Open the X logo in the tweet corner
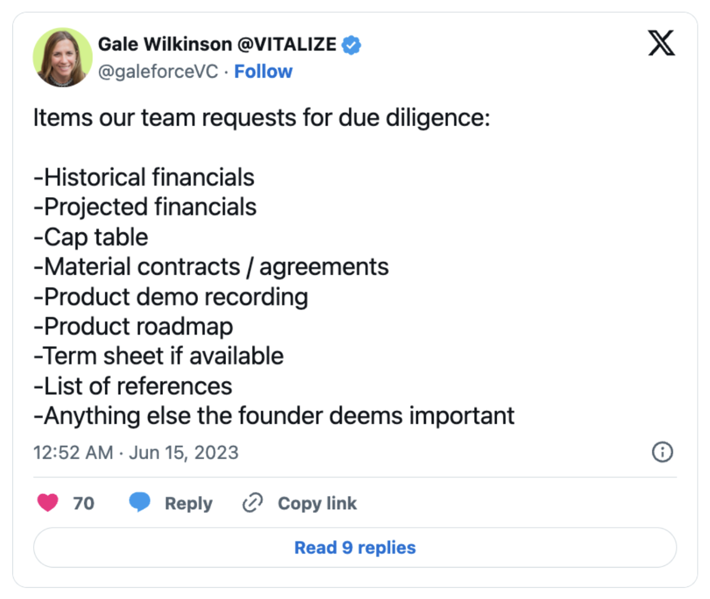 point(661,43)
